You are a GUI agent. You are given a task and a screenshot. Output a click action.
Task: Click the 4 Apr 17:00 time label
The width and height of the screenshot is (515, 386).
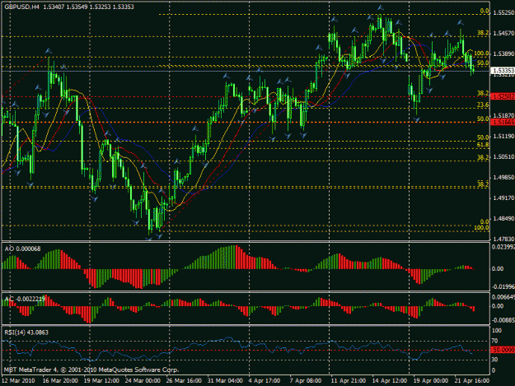point(265,381)
